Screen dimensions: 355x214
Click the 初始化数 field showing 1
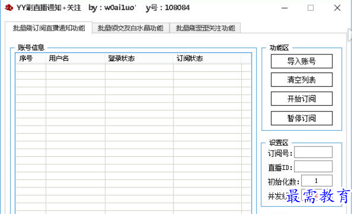tap(317, 181)
